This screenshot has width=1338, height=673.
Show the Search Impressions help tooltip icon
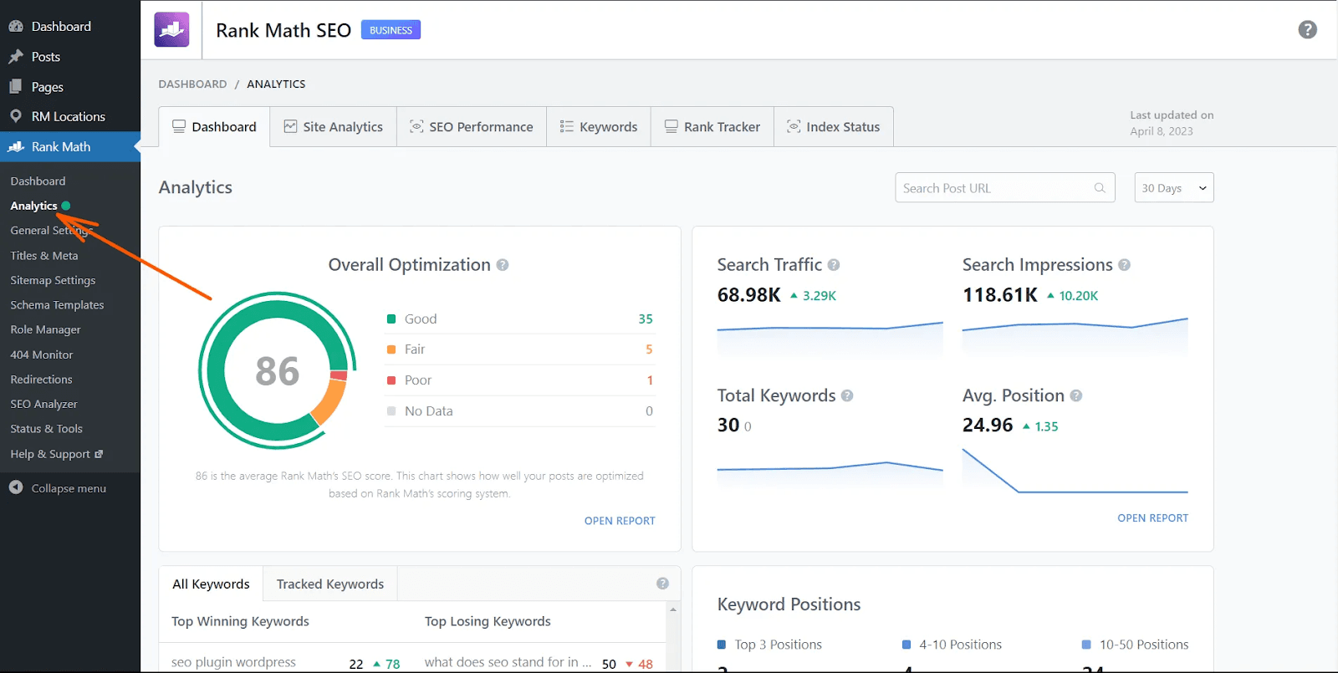click(x=1124, y=265)
